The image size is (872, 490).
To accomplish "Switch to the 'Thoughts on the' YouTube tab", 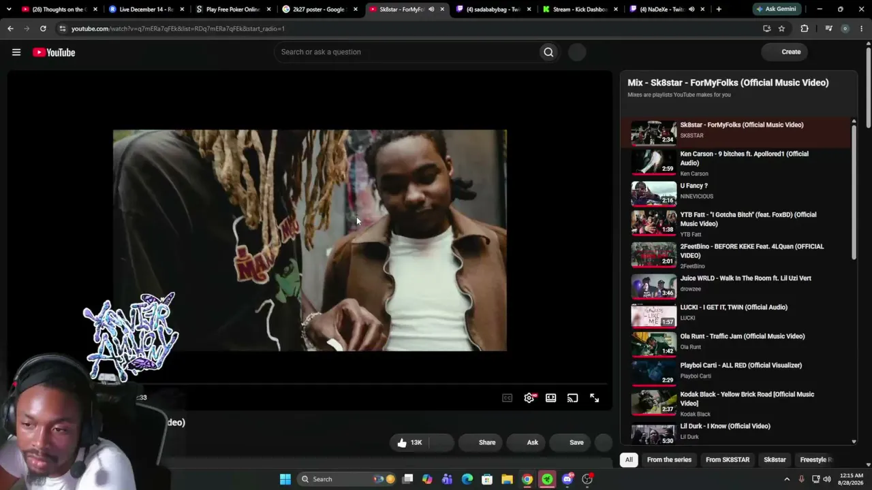I will [60, 10].
